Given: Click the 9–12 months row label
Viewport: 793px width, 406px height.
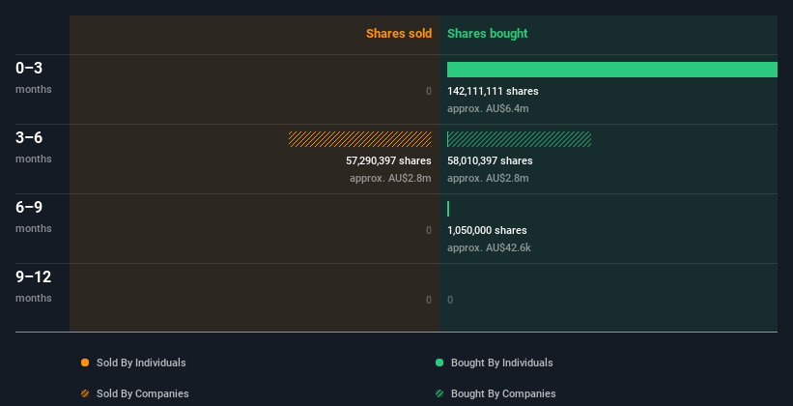Looking at the screenshot, I should tap(34, 286).
